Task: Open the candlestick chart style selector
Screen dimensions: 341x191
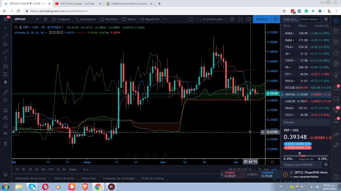Action: [x=46, y=19]
